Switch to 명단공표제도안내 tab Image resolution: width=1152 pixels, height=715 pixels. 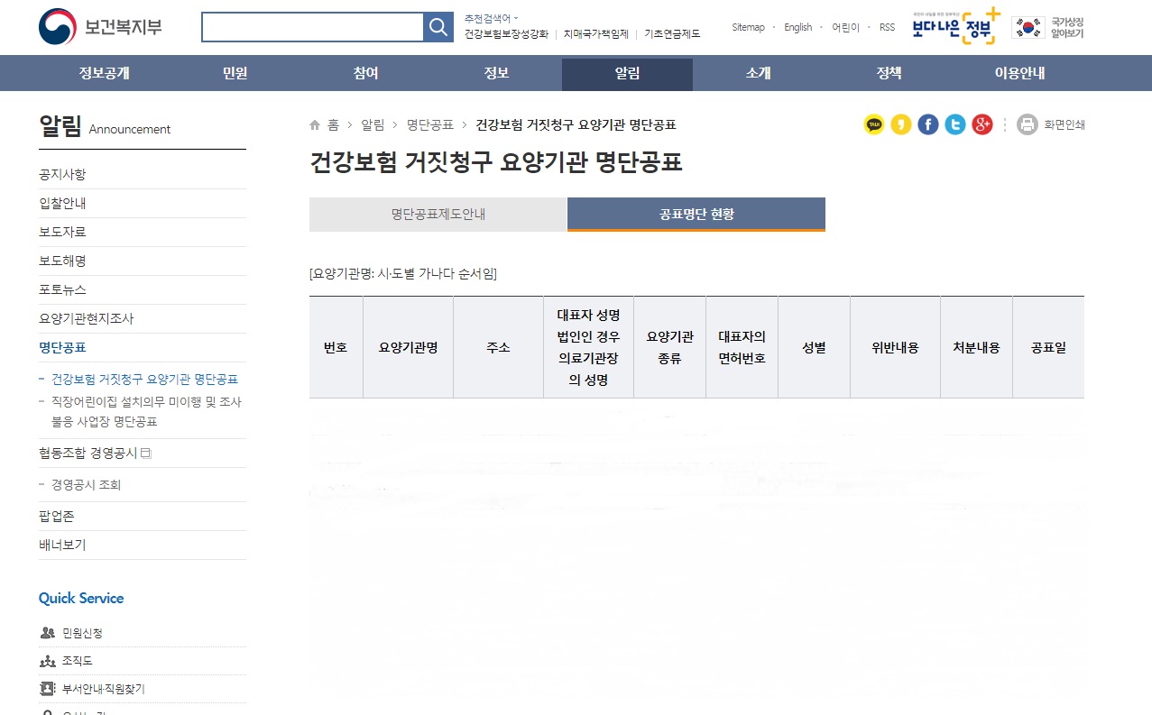438,215
